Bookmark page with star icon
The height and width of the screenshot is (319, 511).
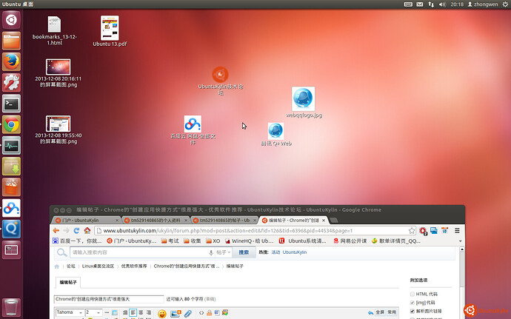(412, 231)
